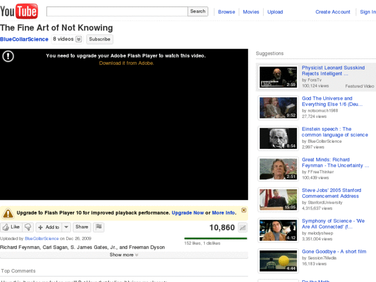Screen dimensions: 376x282
Task: Open the Movies menu link
Action: pos(251,12)
